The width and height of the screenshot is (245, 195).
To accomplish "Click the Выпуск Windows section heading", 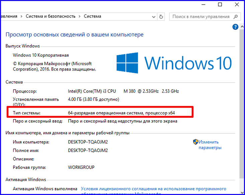I will point(23,46).
